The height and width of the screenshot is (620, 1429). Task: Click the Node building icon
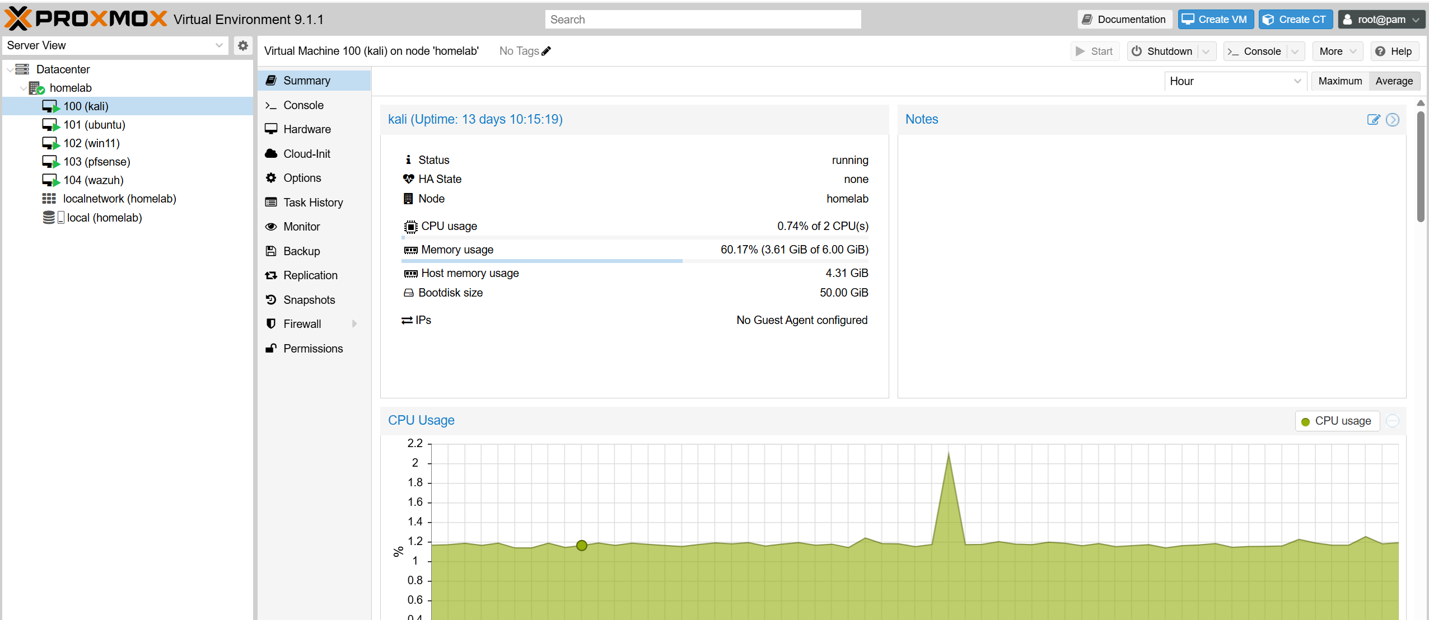[x=409, y=199]
